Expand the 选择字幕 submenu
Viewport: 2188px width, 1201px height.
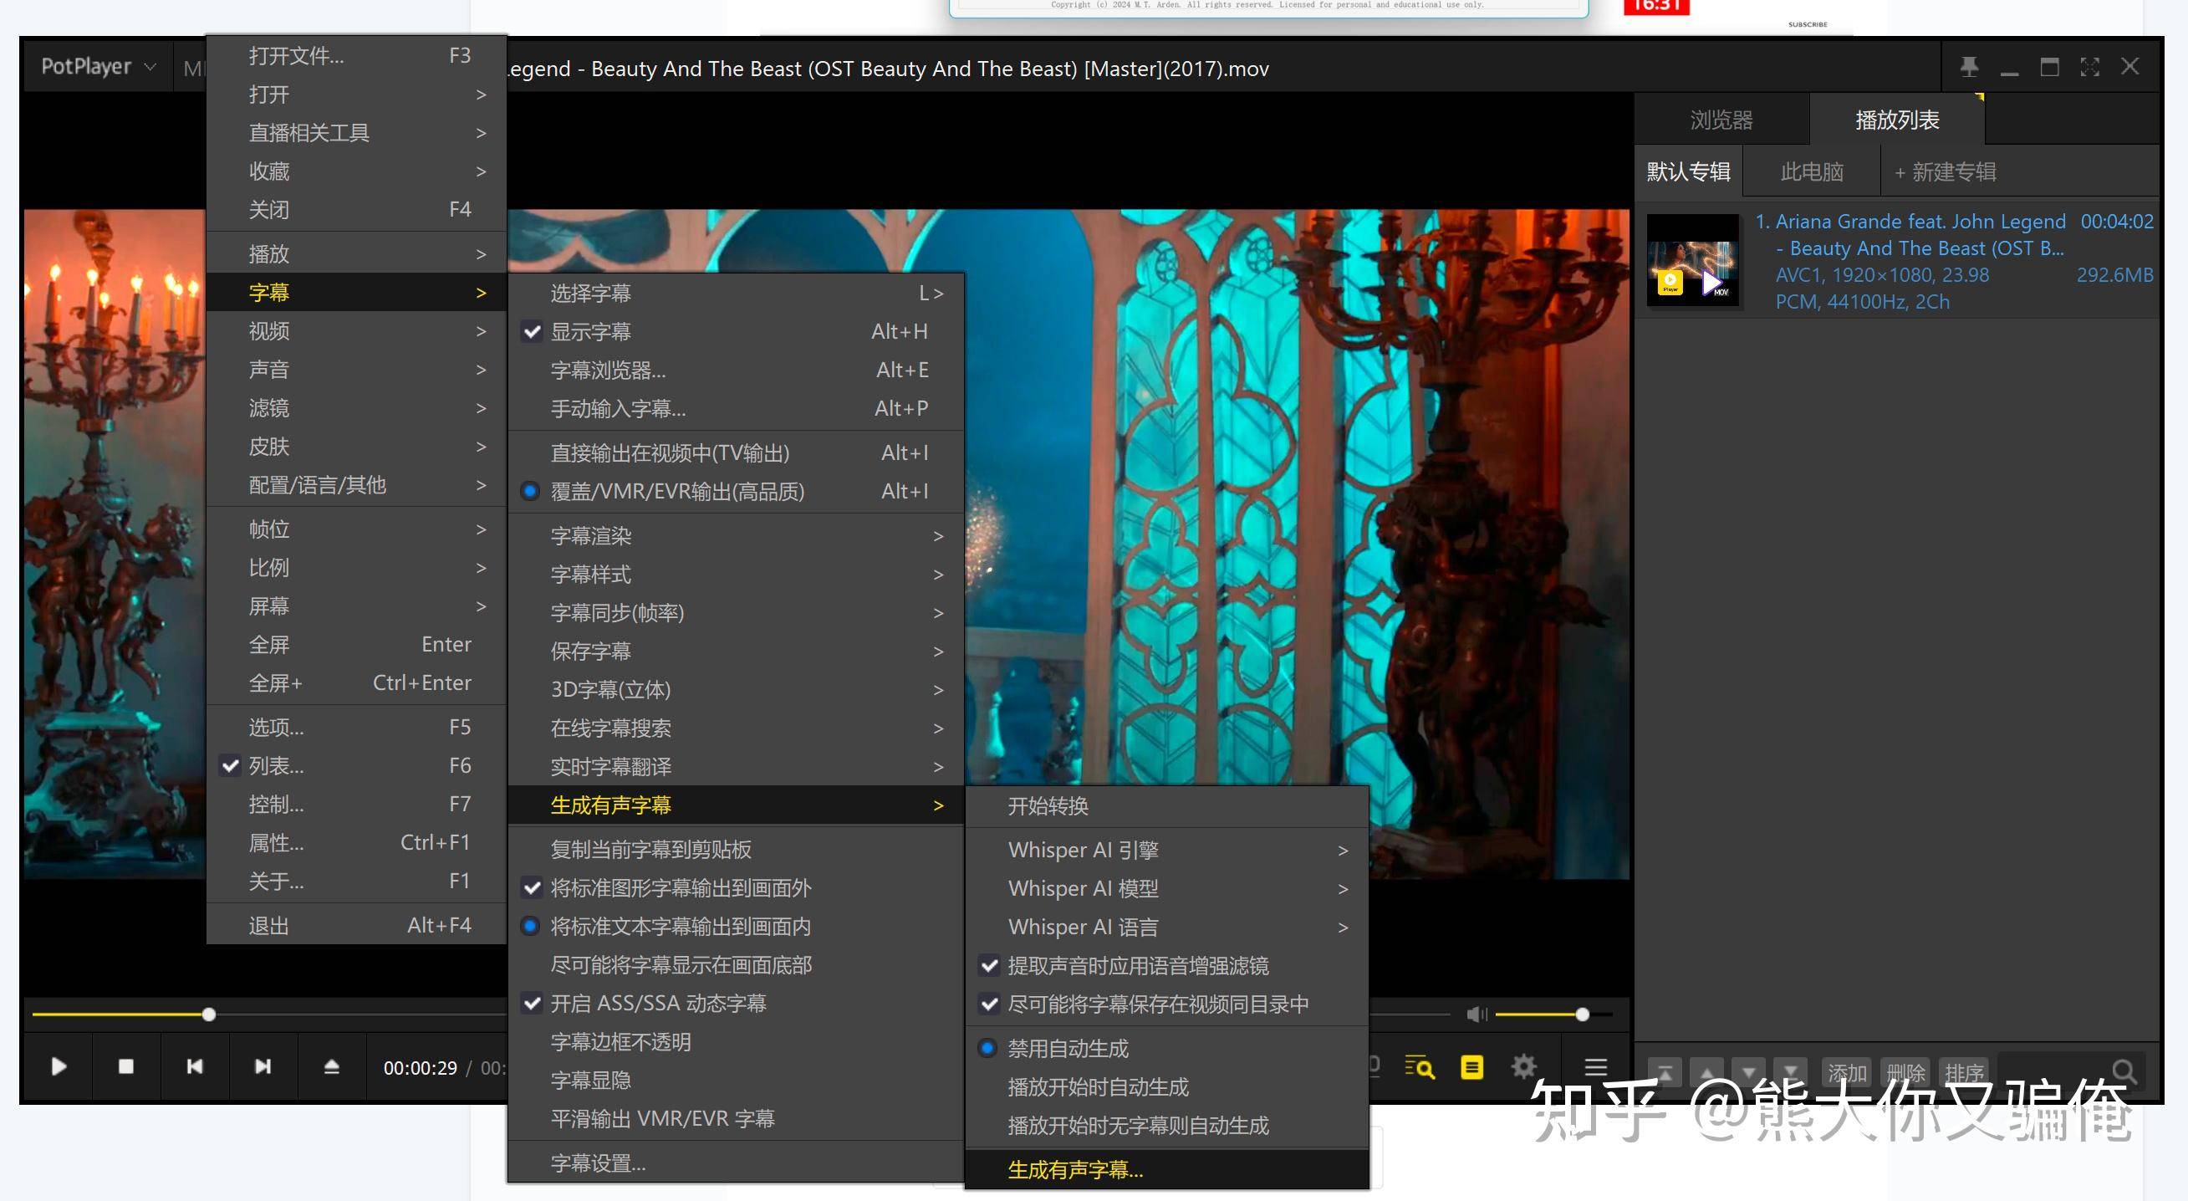click(x=736, y=293)
